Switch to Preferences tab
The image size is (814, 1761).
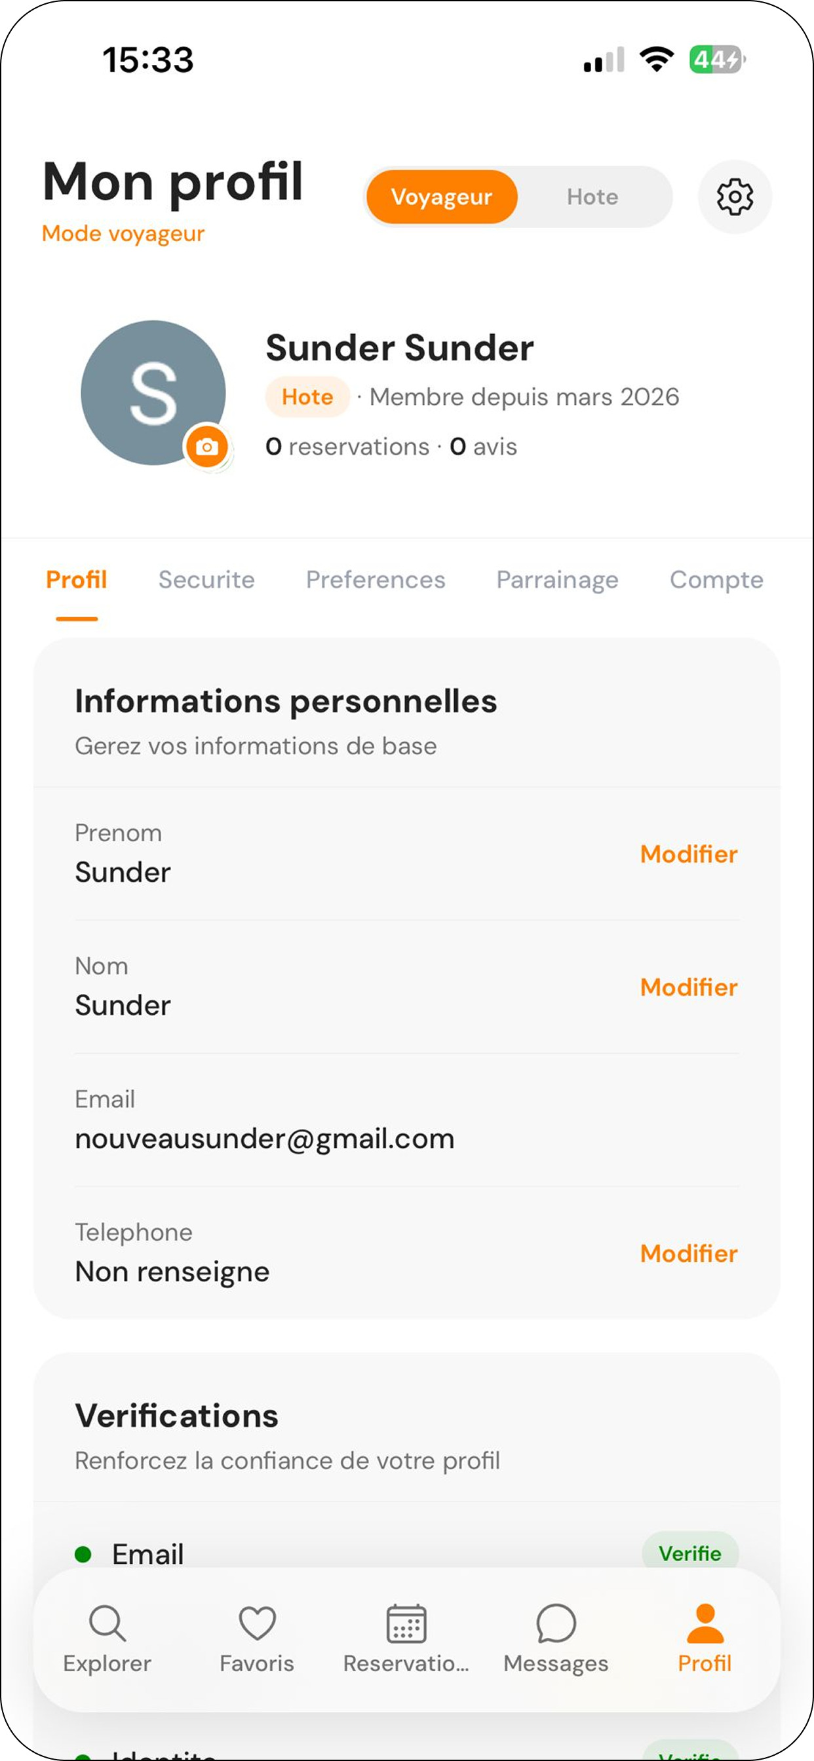(x=376, y=580)
